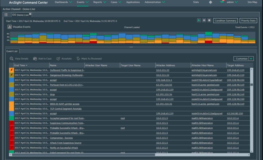The image size is (263, 160).
Task: Click the Mark As Reviewed icon
Action: [x=78, y=59]
